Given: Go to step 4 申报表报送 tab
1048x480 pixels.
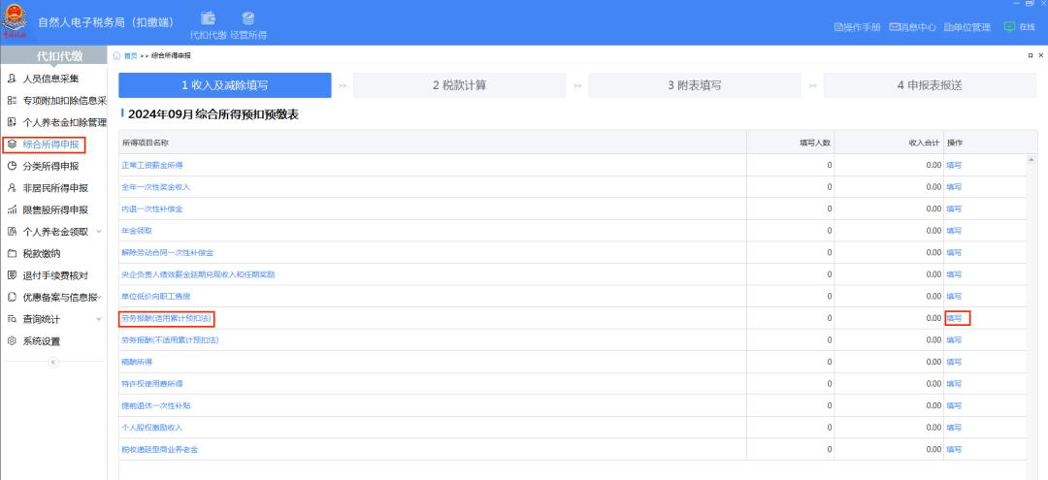Looking at the screenshot, I should pos(929,85).
